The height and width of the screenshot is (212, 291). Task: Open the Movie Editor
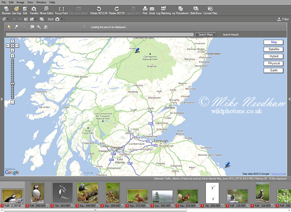[x=47, y=11]
